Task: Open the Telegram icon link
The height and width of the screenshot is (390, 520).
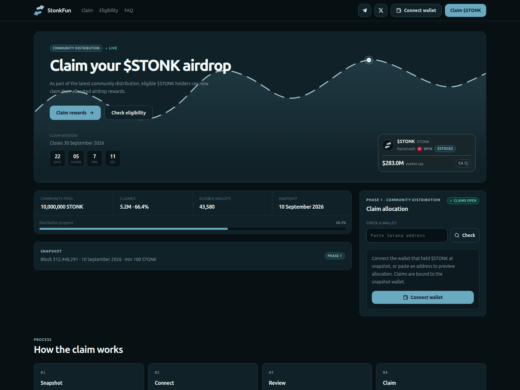Action: click(x=365, y=10)
